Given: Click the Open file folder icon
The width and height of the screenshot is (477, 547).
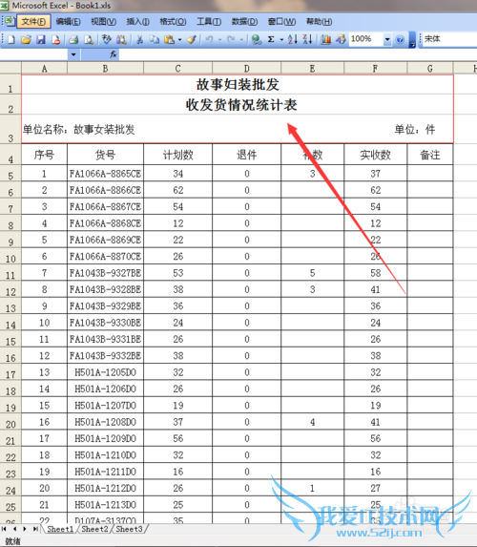Looking at the screenshot, I should click(26, 39).
